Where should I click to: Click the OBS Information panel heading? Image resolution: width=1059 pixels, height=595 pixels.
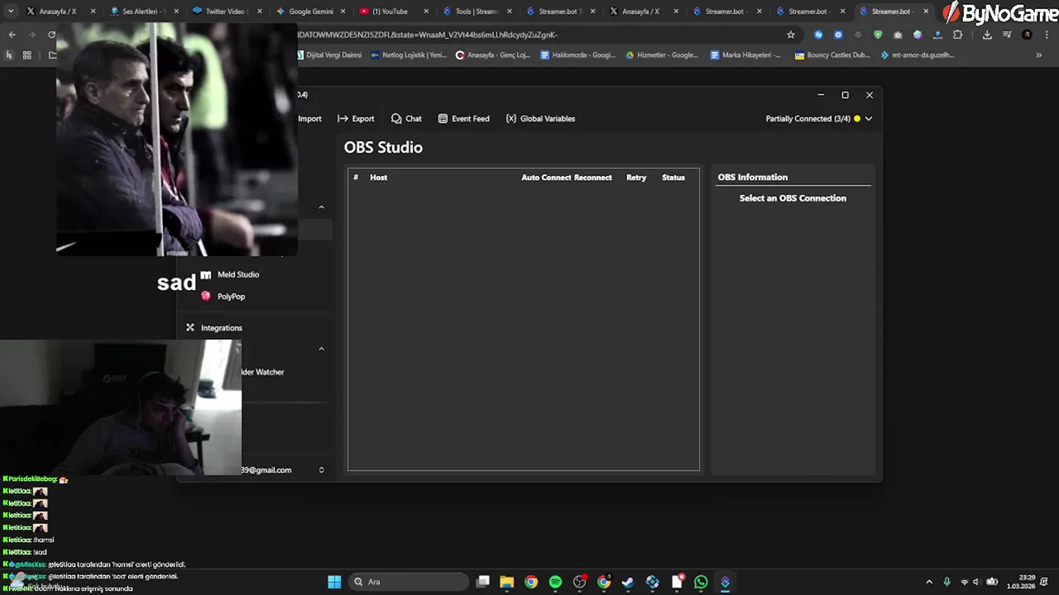pos(753,177)
